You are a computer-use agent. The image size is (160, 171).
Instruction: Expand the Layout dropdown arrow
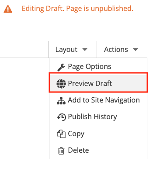85,50
